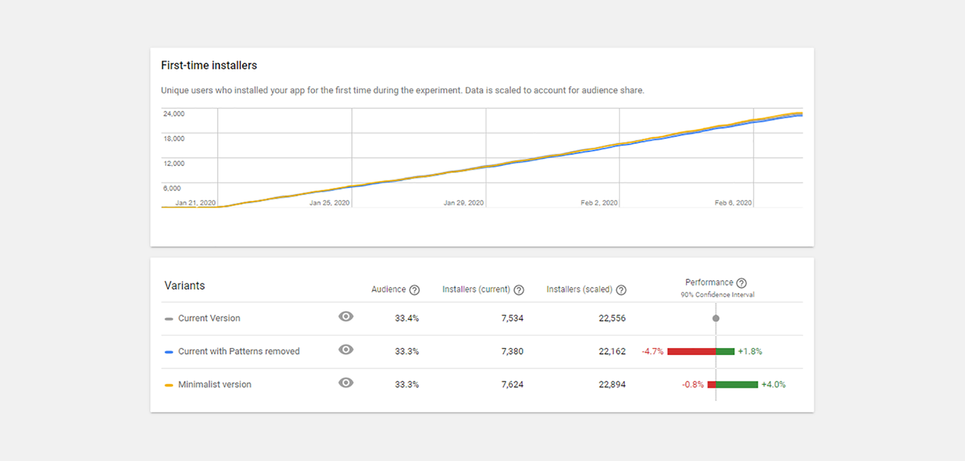The image size is (965, 461).
Task: Click the 7,380 installers value
Action: 512,352
